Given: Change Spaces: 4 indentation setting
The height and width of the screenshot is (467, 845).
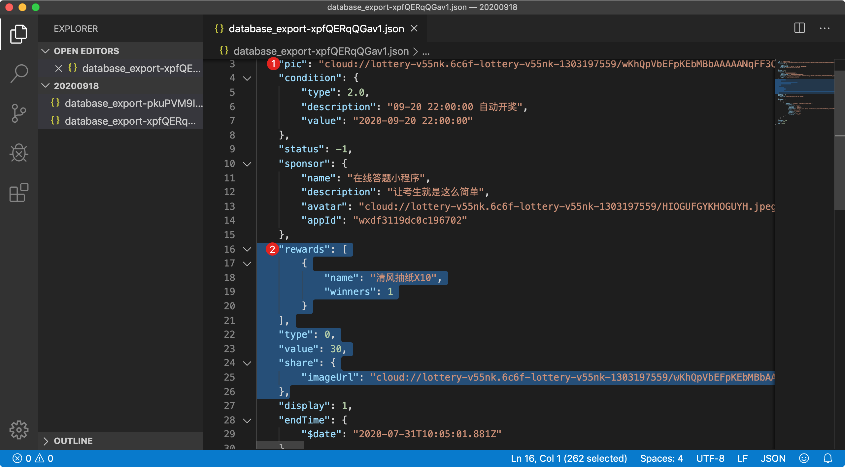Looking at the screenshot, I should pos(661,458).
